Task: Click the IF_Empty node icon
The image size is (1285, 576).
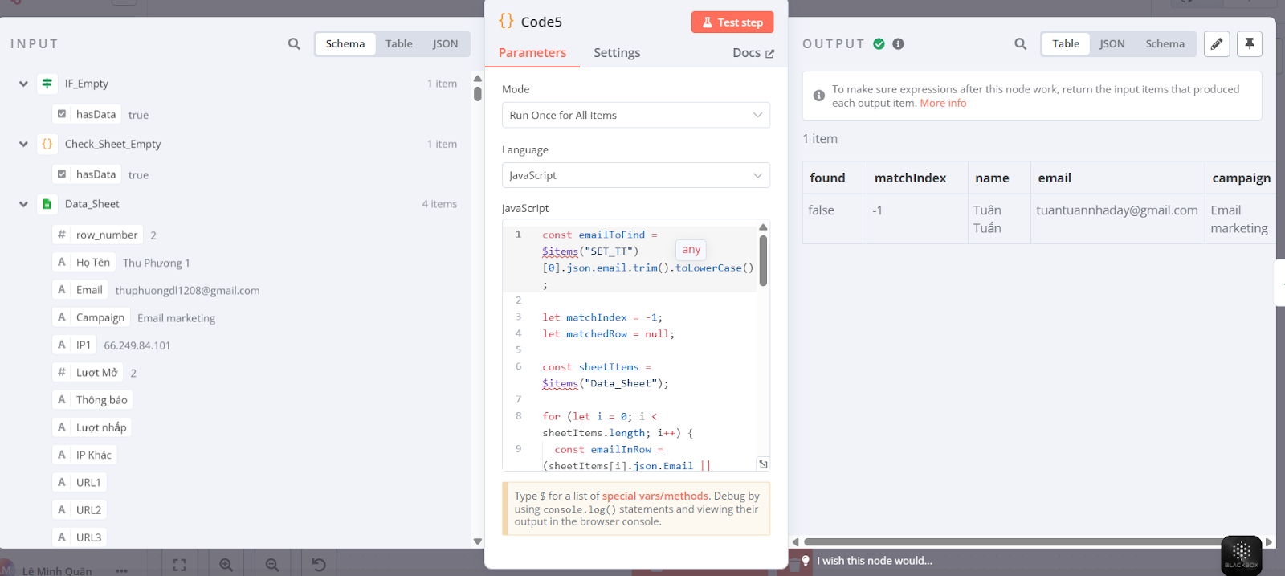Action: point(47,84)
